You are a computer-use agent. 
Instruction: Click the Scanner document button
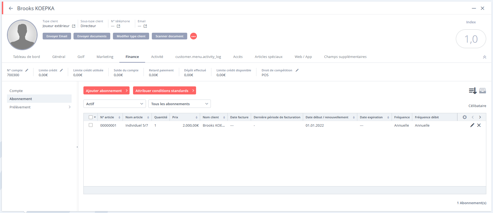click(x=170, y=36)
